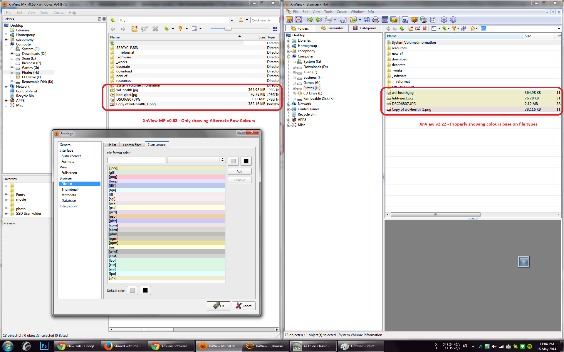Click the black Default color swatch
This screenshot has height=352, width=564.
(x=145, y=290)
